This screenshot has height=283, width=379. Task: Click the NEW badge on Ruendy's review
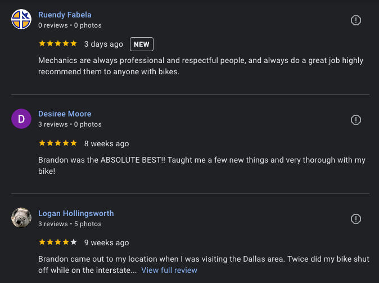point(142,44)
